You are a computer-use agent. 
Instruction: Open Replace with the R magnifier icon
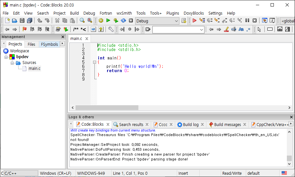(x=90, y=20)
